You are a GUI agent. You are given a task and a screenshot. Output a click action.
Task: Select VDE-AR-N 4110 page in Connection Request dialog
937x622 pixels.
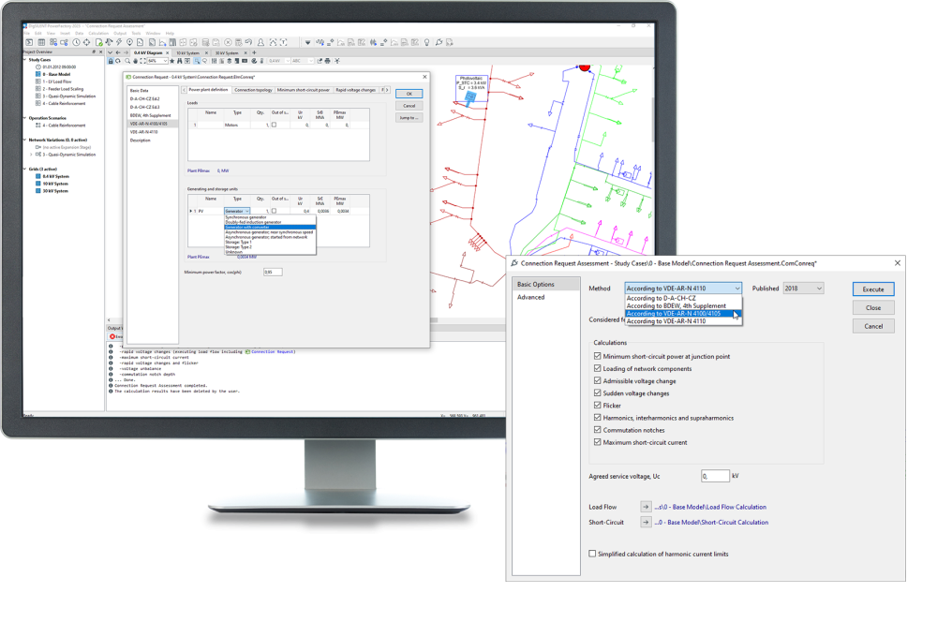click(144, 132)
